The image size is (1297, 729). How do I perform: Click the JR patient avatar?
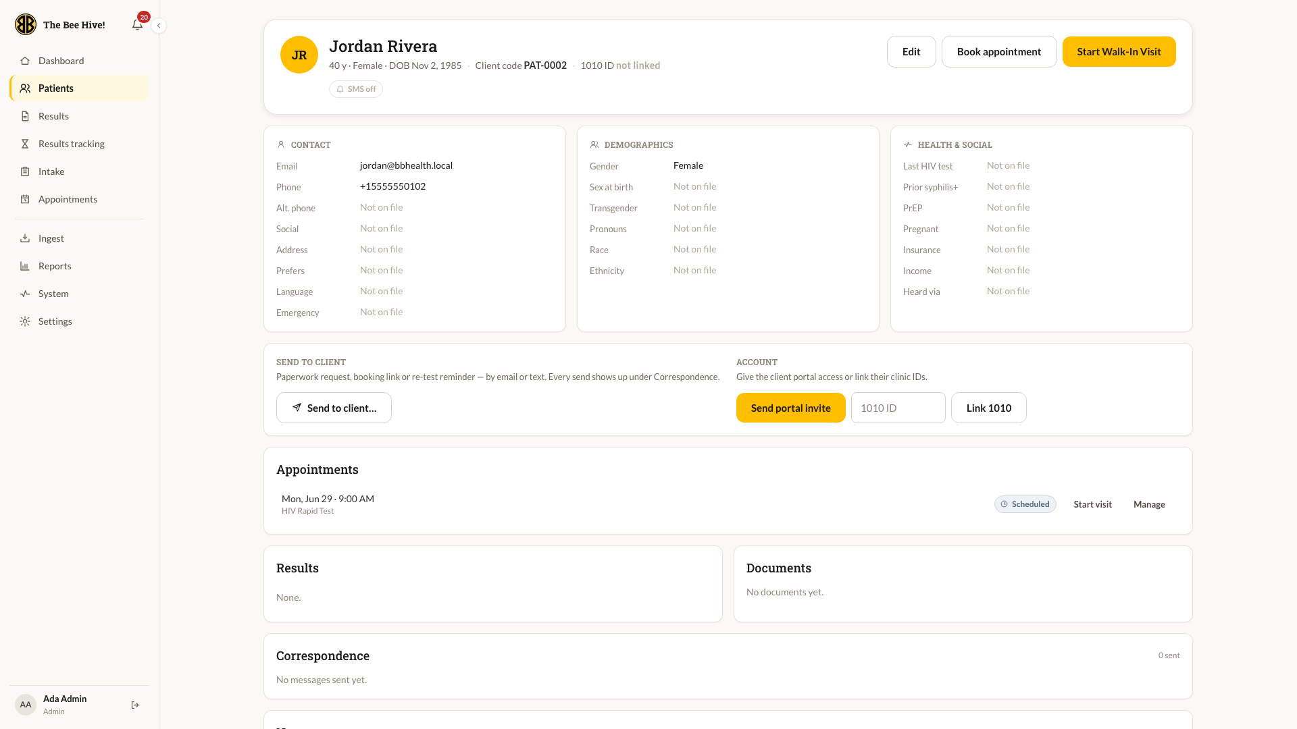299,55
